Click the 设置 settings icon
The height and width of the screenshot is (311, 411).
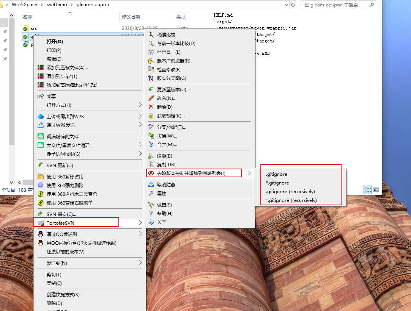(x=151, y=205)
